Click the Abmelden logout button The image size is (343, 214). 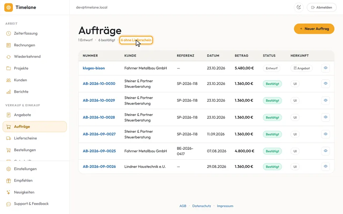[x=322, y=7]
